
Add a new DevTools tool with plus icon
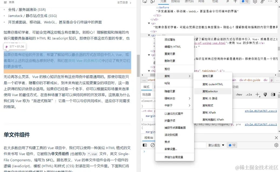click(235, 1)
